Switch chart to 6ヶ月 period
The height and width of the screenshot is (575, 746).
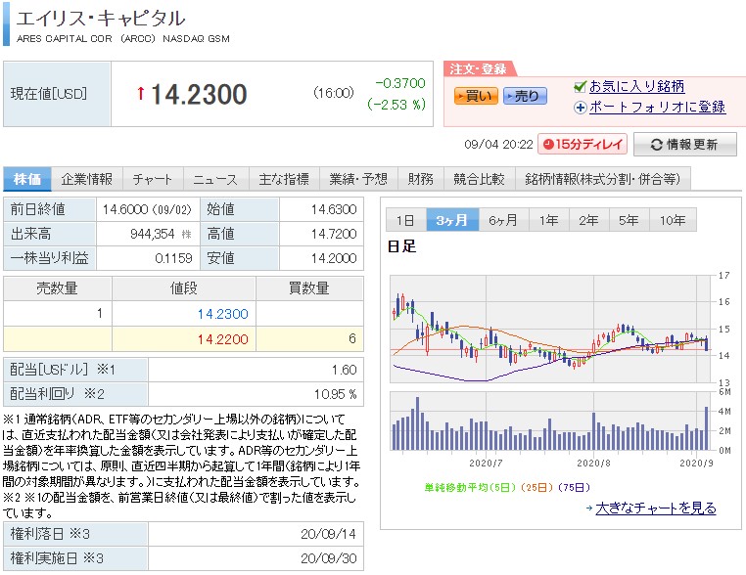pos(503,220)
